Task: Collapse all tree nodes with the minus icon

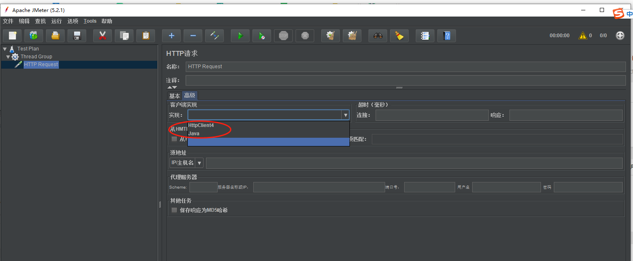Action: point(193,36)
